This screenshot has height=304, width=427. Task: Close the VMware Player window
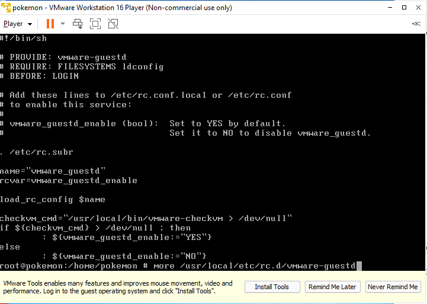tap(418, 7)
